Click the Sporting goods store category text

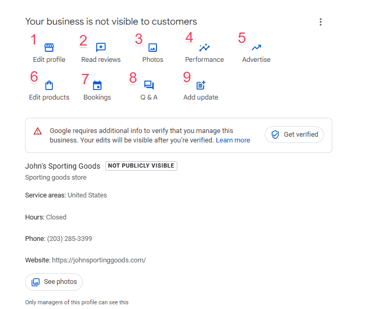(56, 178)
